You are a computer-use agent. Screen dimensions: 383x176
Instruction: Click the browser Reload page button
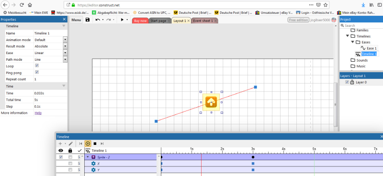click(22, 5)
